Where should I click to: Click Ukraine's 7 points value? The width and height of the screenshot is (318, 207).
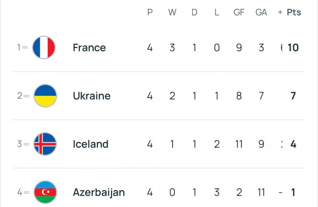[293, 96]
